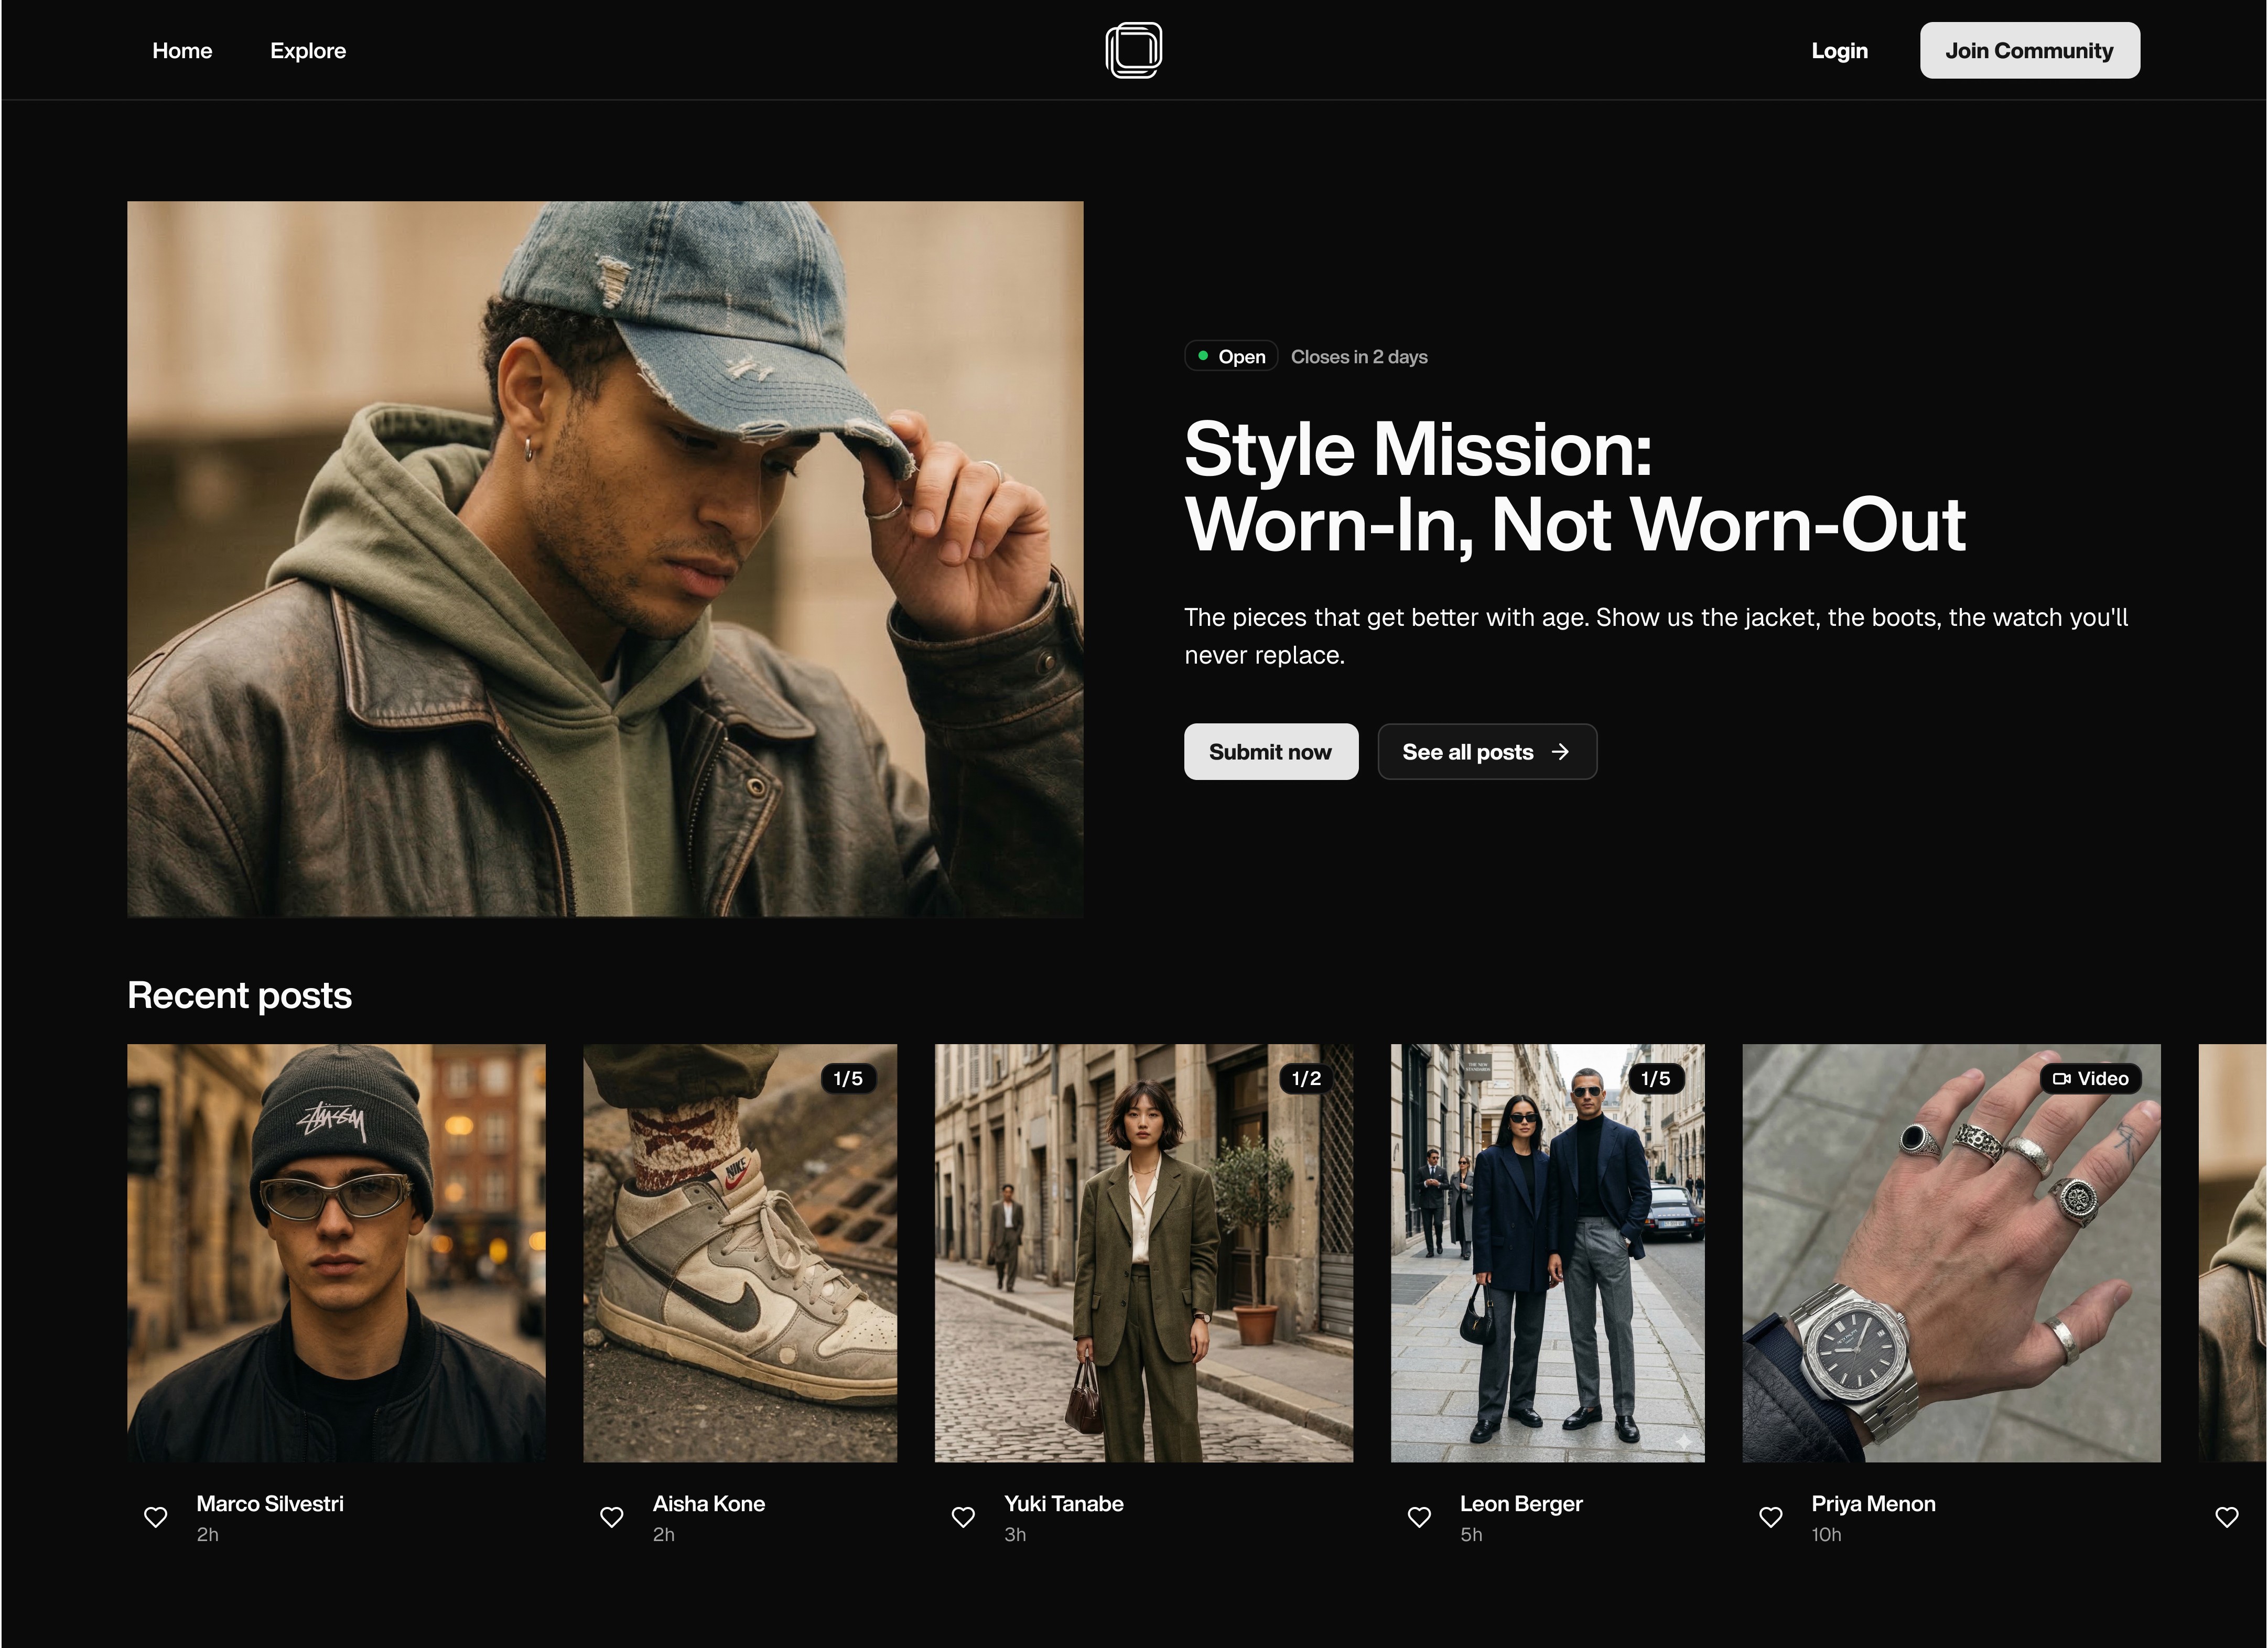Click the Login link
Viewport: 2268px width, 1648px height.
tap(1839, 50)
